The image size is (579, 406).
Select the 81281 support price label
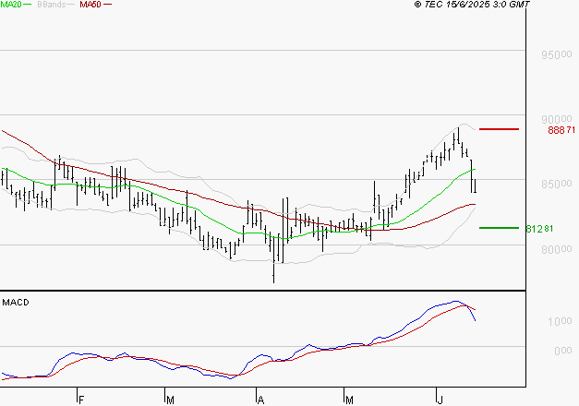coord(538,229)
